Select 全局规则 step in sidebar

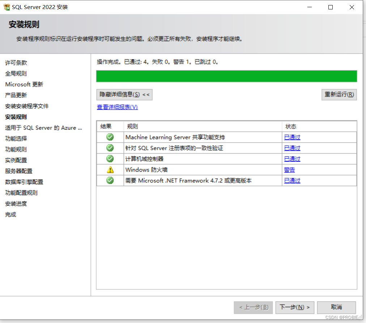(x=16, y=73)
